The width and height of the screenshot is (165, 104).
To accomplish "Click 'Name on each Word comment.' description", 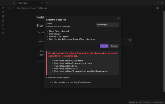I will 58,27.
